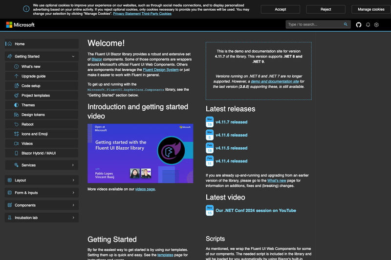Click the Icons and Emoji icon
Viewport: 391px width, 260px height.
[x=17, y=134]
